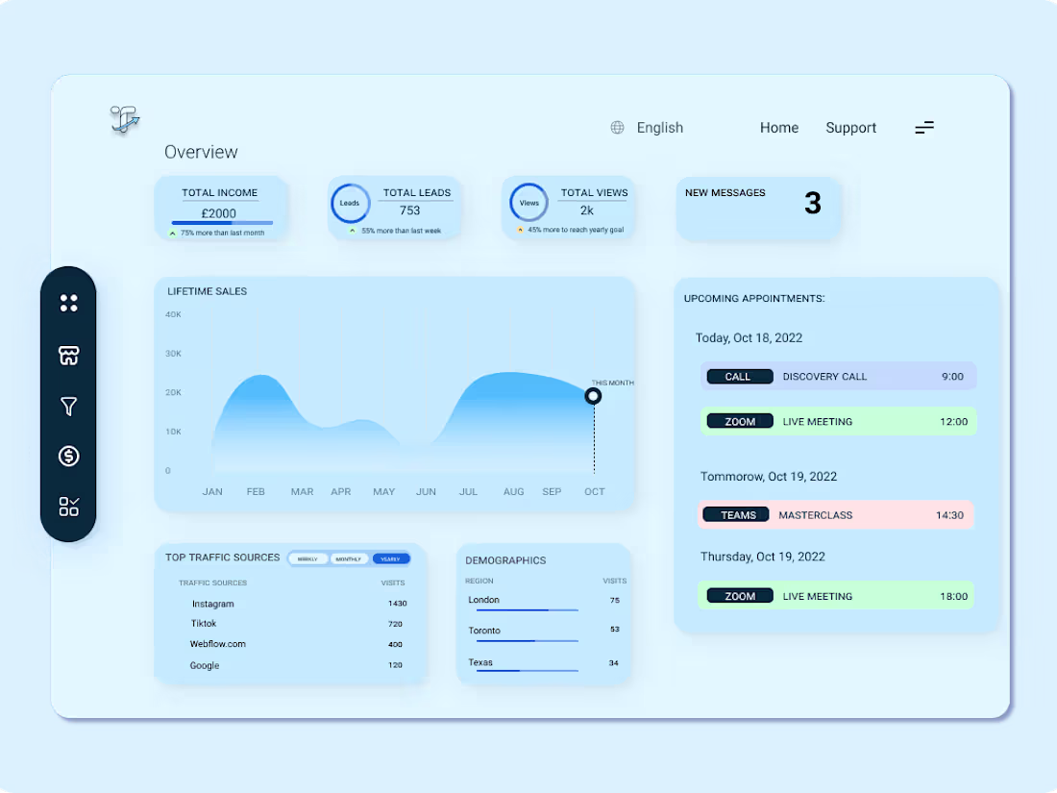Select the WEEKLY traffic filter
Viewport: 1057px width, 793px height.
point(307,558)
